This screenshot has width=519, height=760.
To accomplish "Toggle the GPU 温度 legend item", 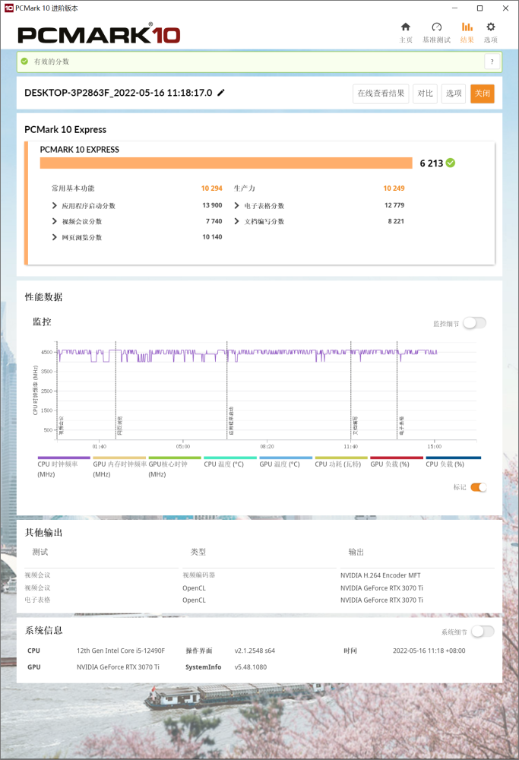I will point(286,461).
